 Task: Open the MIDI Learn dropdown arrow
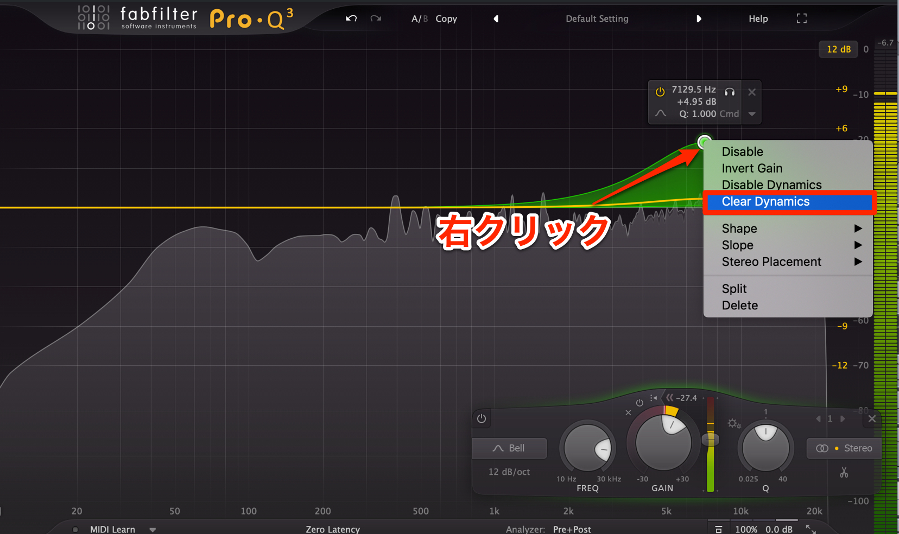coord(153,530)
